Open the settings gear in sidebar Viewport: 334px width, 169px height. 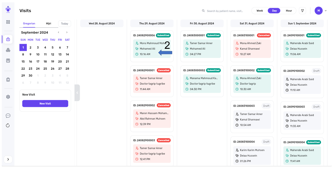coord(8,97)
